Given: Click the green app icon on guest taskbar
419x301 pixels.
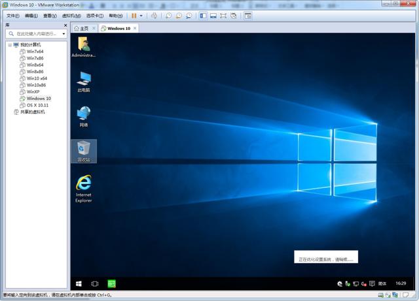Looking at the screenshot, I should coord(112,283).
